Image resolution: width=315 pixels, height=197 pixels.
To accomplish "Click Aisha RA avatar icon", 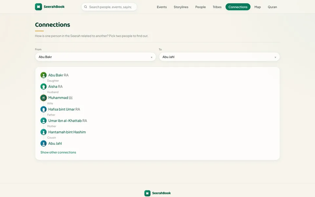I will [43, 86].
